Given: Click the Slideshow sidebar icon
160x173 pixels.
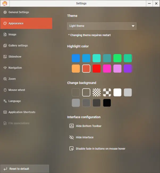Looking at the screenshot, I should click(x=5, y=57).
